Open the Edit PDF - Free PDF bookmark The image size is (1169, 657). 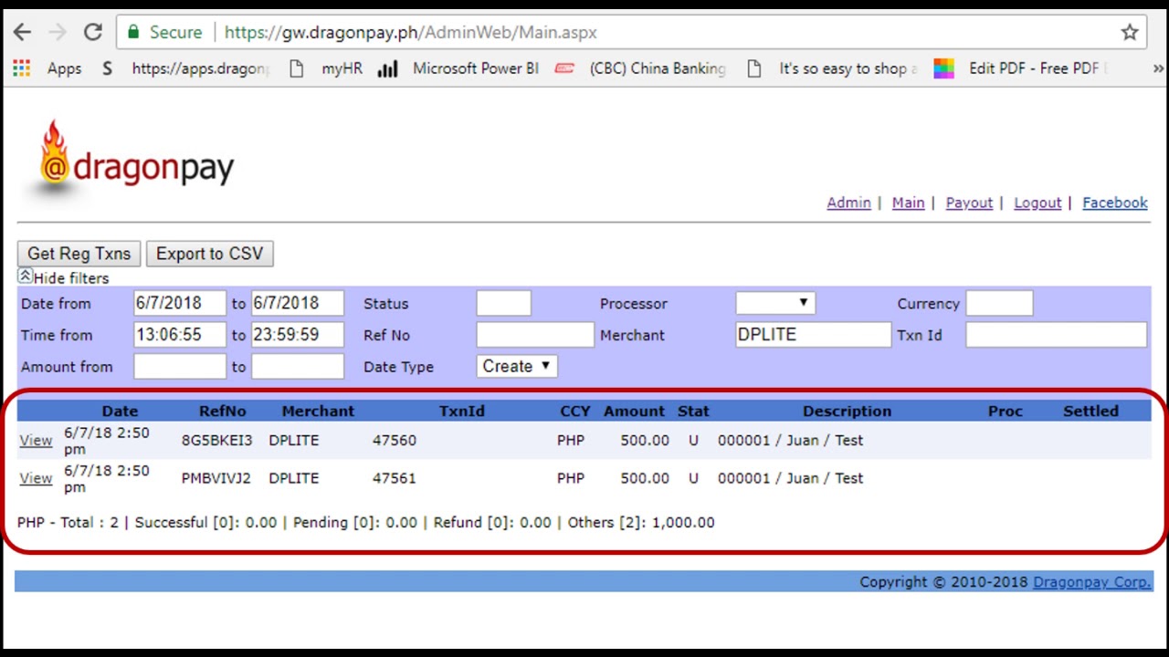click(1021, 68)
